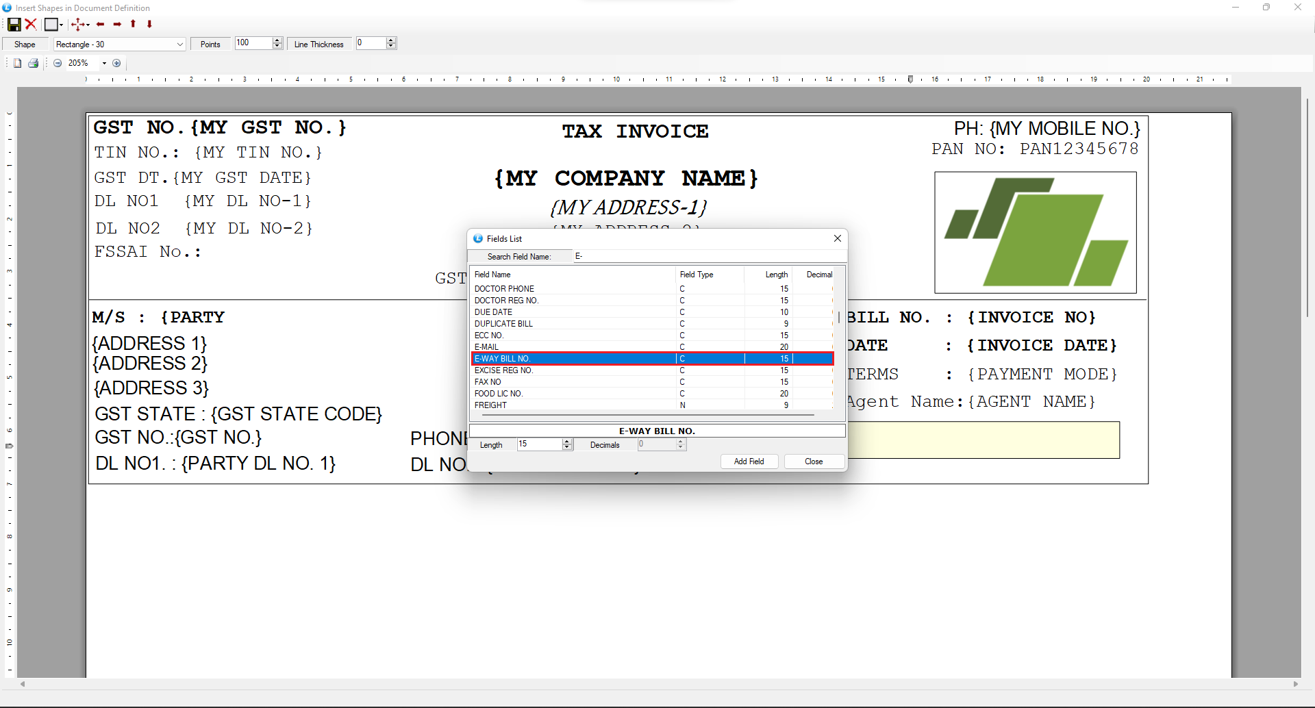Click the Save floppy disk icon
1315x708 pixels.
(14, 25)
